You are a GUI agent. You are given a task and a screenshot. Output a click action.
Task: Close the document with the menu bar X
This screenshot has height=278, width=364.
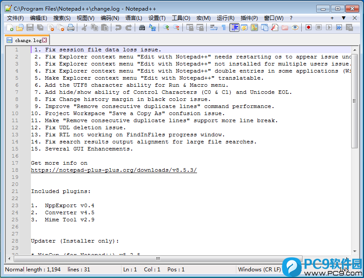[x=354, y=18]
